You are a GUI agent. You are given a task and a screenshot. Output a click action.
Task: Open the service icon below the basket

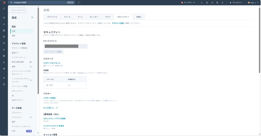pos(4,43)
